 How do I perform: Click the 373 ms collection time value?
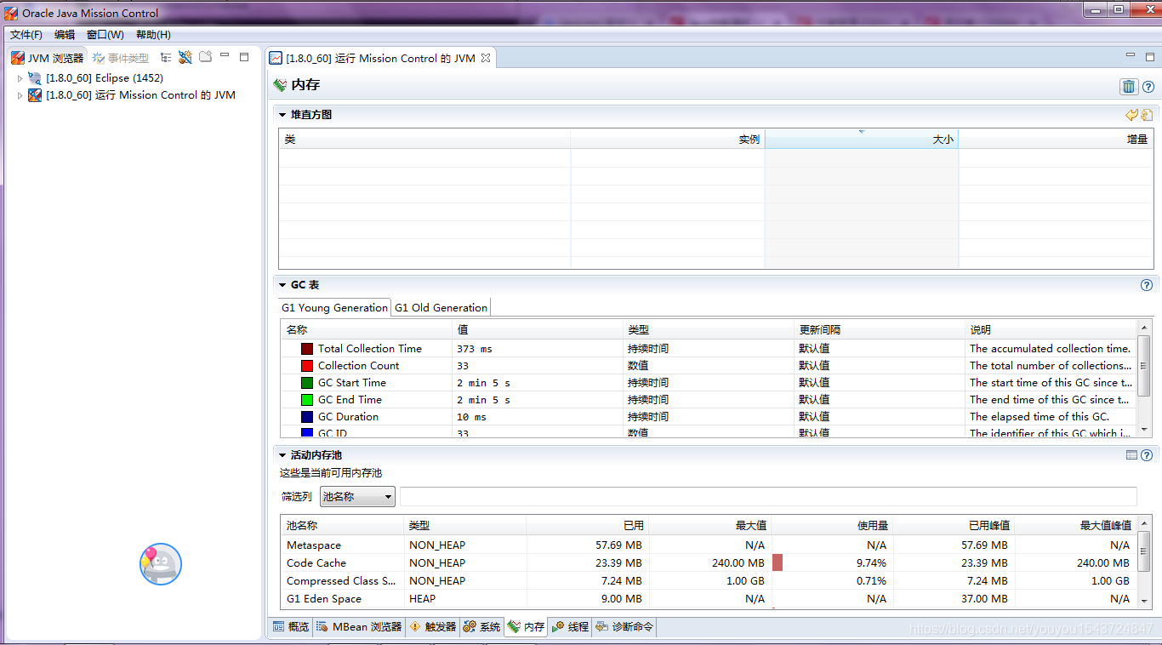[475, 349]
